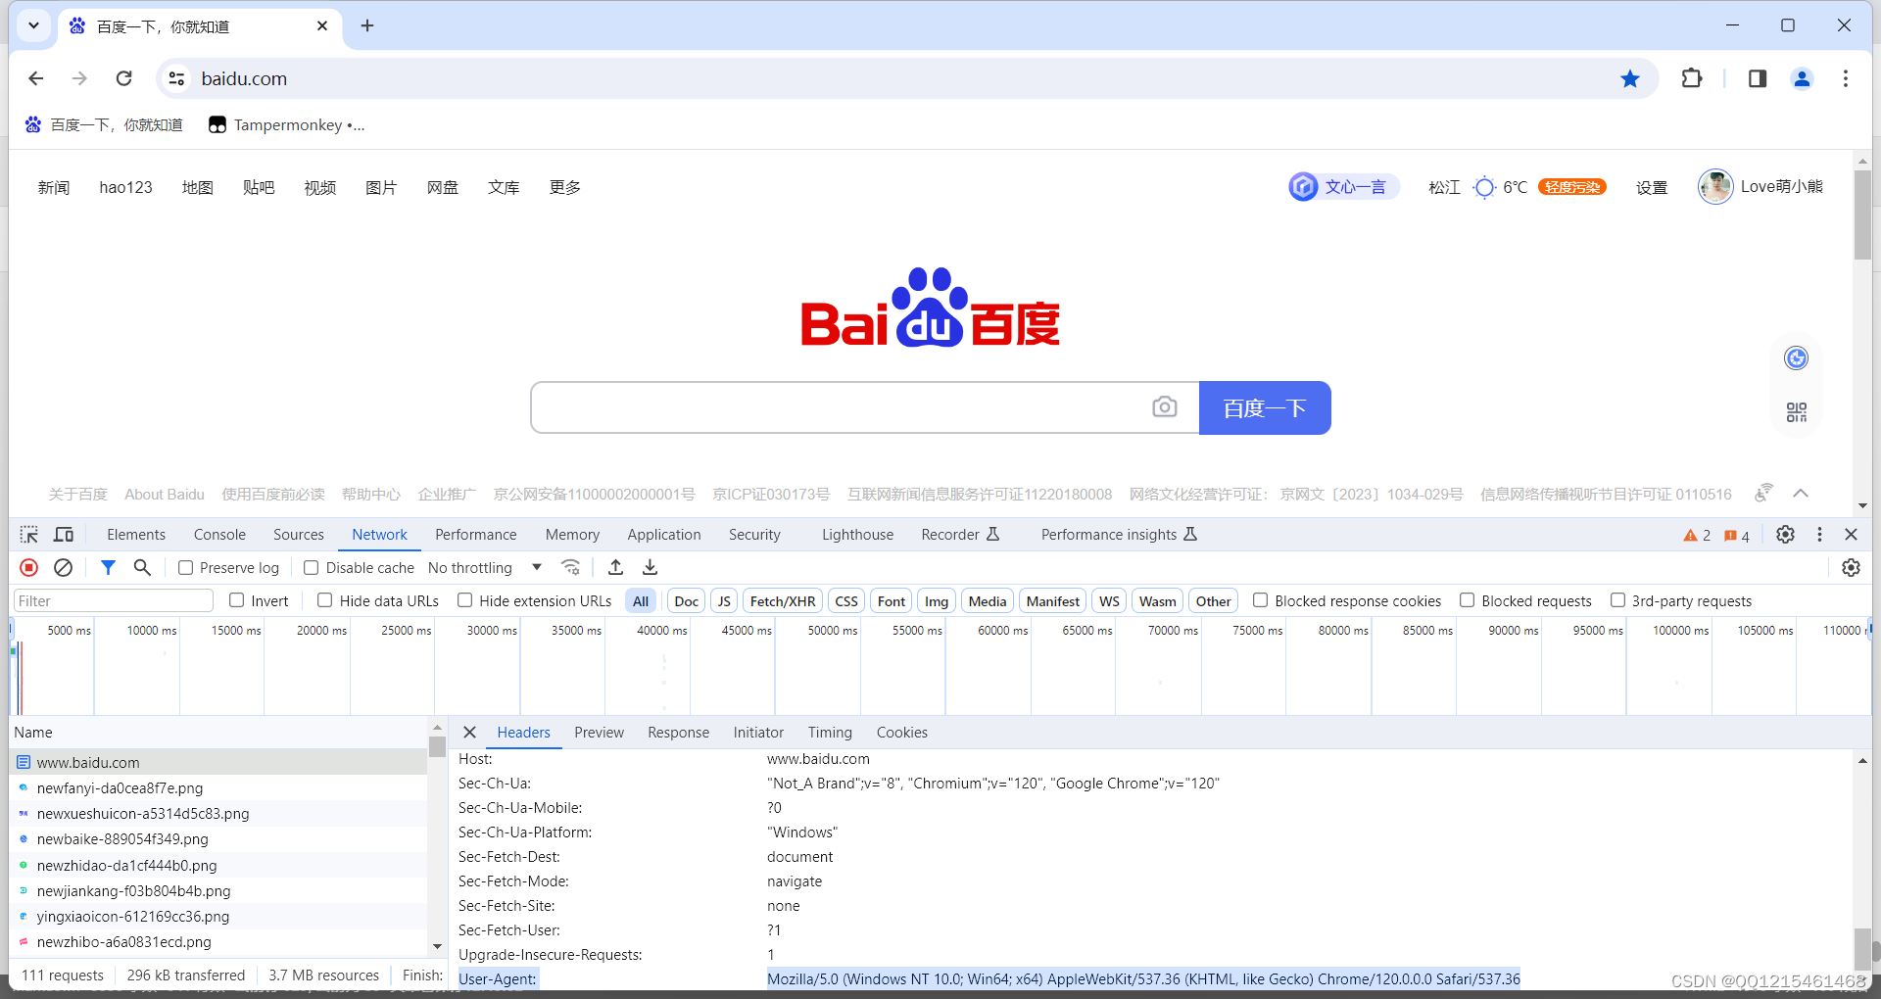
Task: Open the Cookies tab in request details
Action: coord(901,733)
